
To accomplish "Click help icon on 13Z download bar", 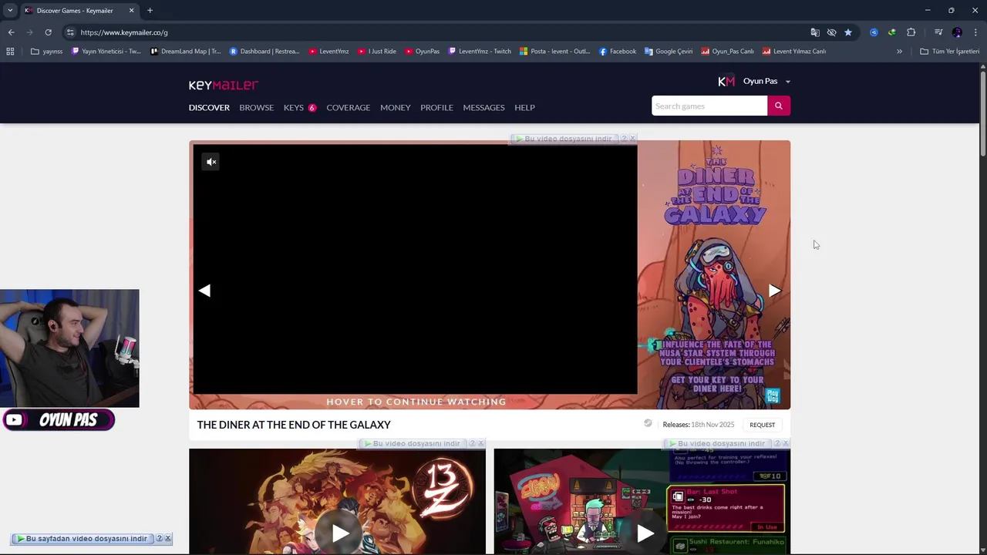I will (x=473, y=443).
